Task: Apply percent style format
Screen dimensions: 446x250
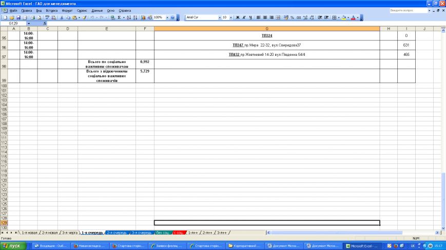Action: pyautogui.click(x=292, y=17)
